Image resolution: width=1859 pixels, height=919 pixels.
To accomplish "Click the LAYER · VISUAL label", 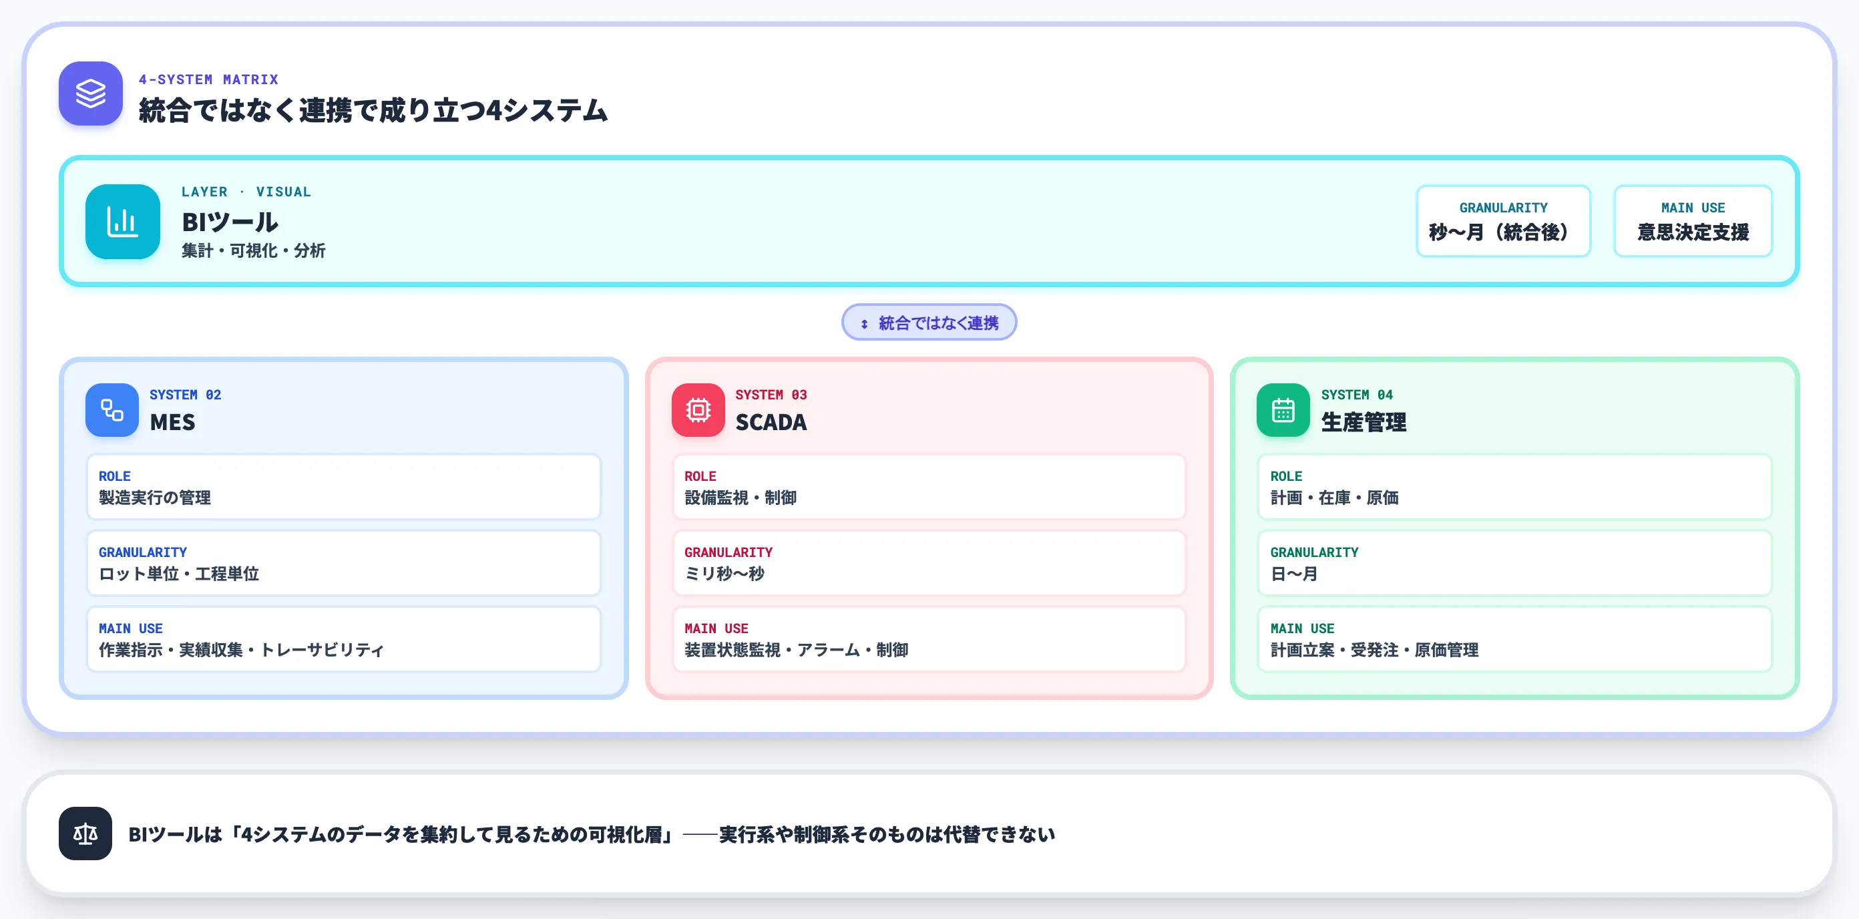I will coord(246,192).
